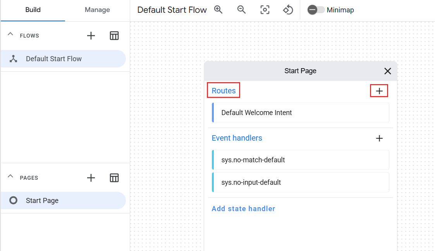Click the Start Page panel title

click(x=300, y=71)
